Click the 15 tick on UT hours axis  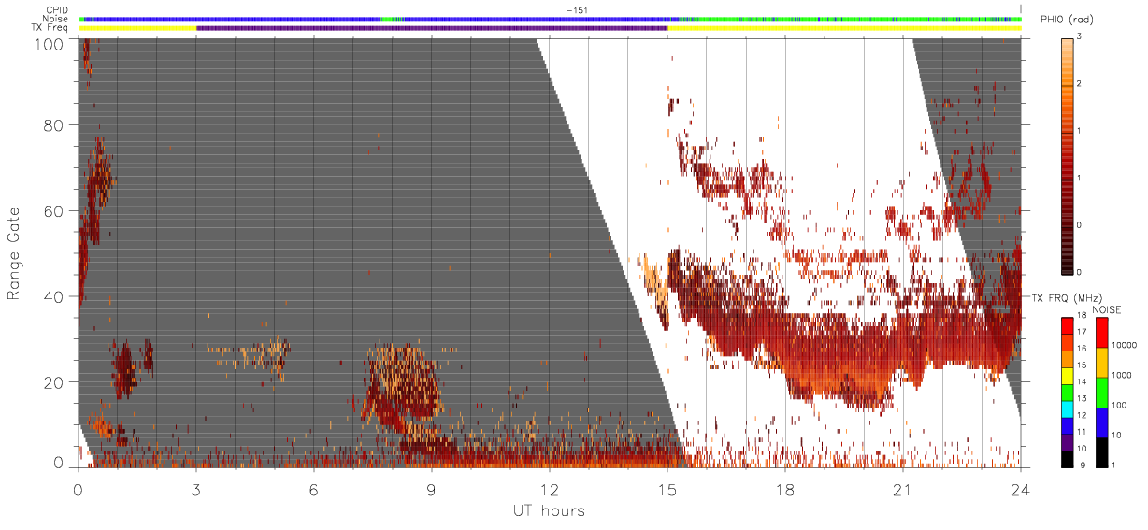point(667,489)
